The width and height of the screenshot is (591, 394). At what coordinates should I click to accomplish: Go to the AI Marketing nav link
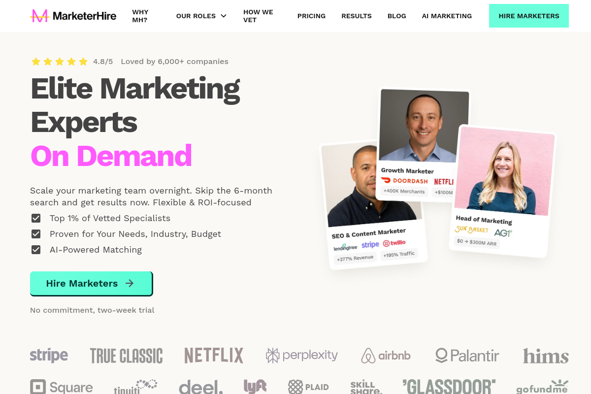coord(447,16)
